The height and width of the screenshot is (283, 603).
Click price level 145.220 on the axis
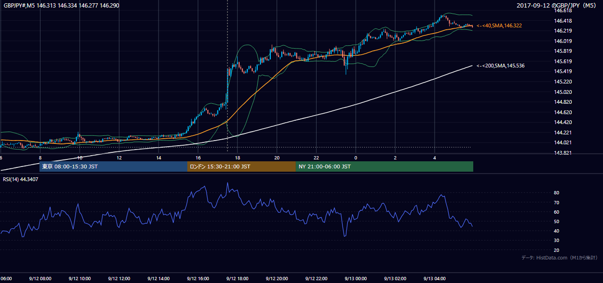tap(563, 82)
